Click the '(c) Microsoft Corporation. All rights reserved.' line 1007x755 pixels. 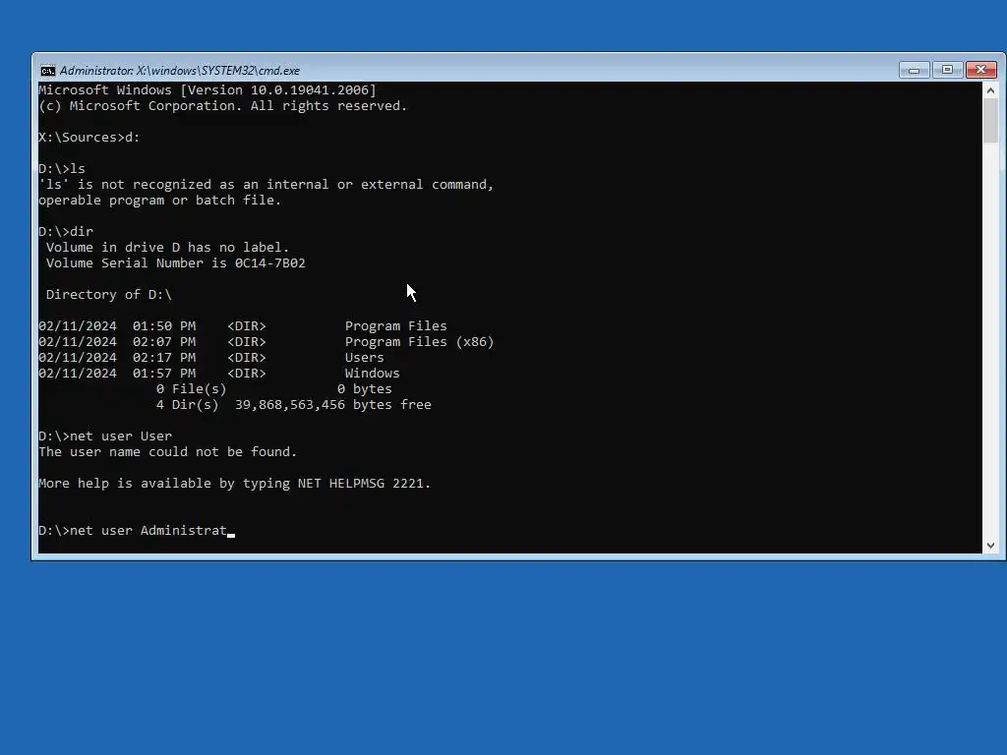coord(223,106)
